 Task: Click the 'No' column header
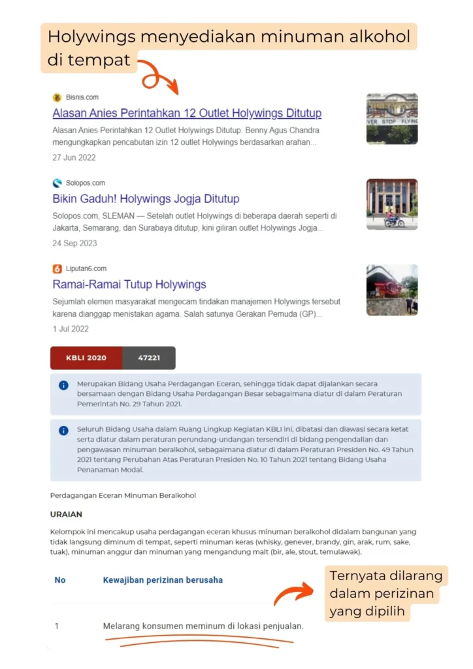click(59, 580)
